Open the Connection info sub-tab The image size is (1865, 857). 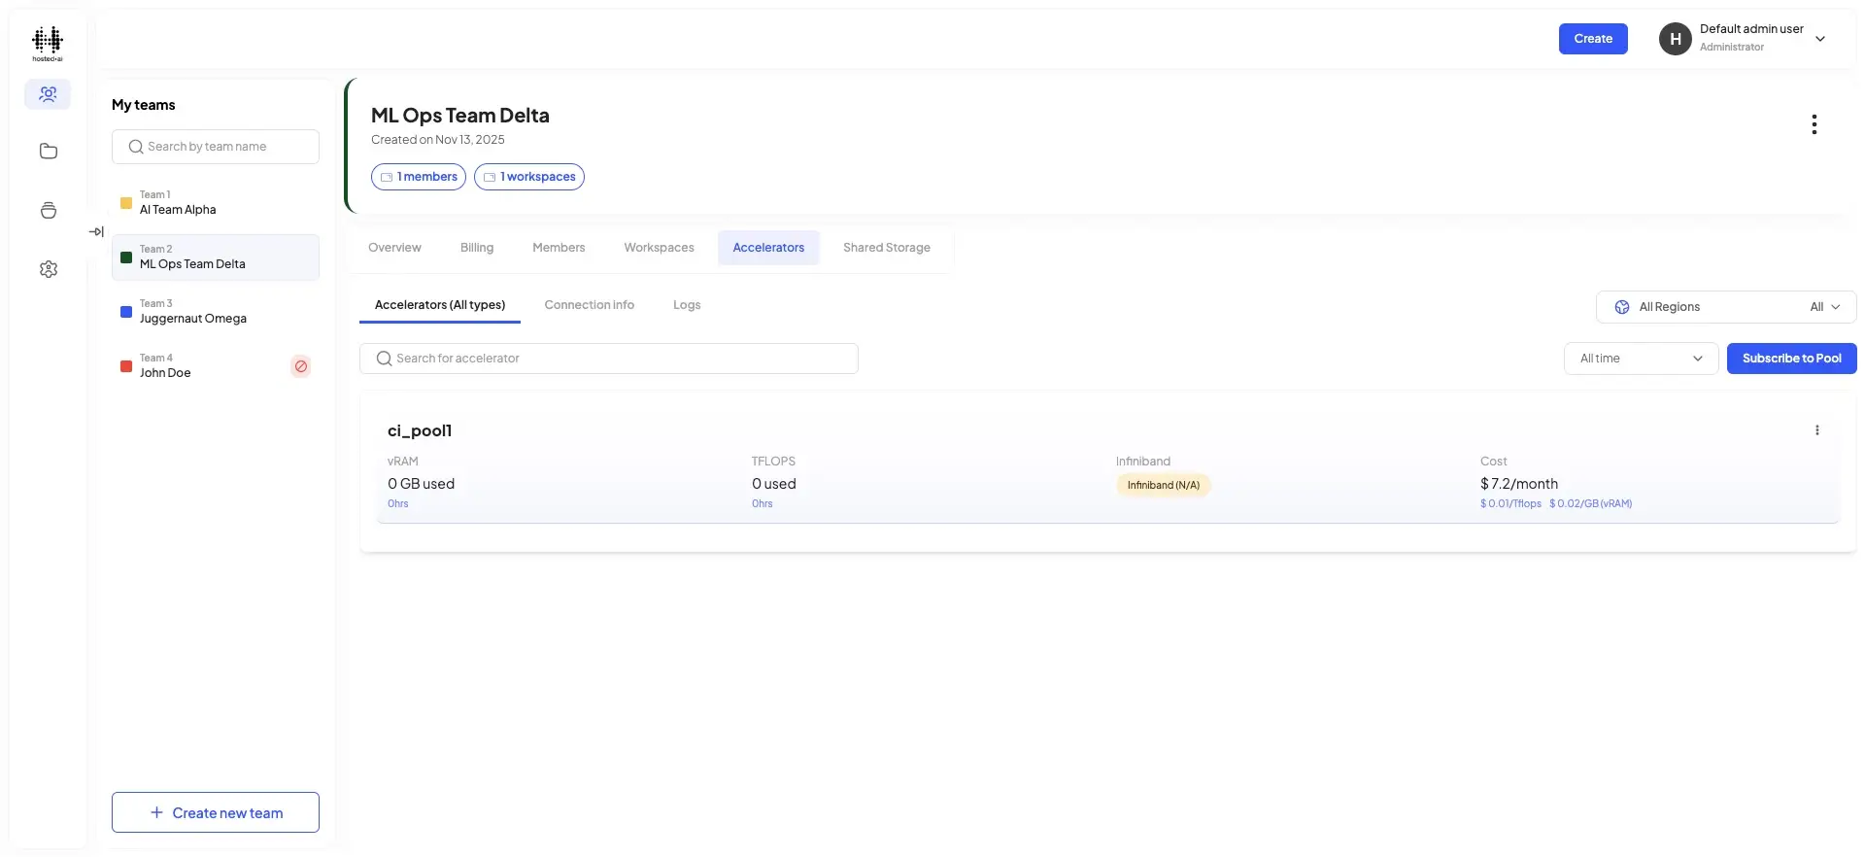coord(590,305)
